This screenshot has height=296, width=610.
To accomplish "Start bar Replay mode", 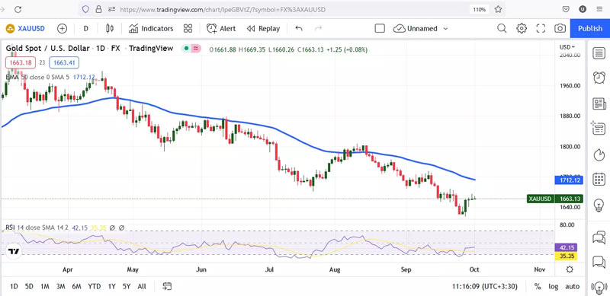I will [263, 28].
